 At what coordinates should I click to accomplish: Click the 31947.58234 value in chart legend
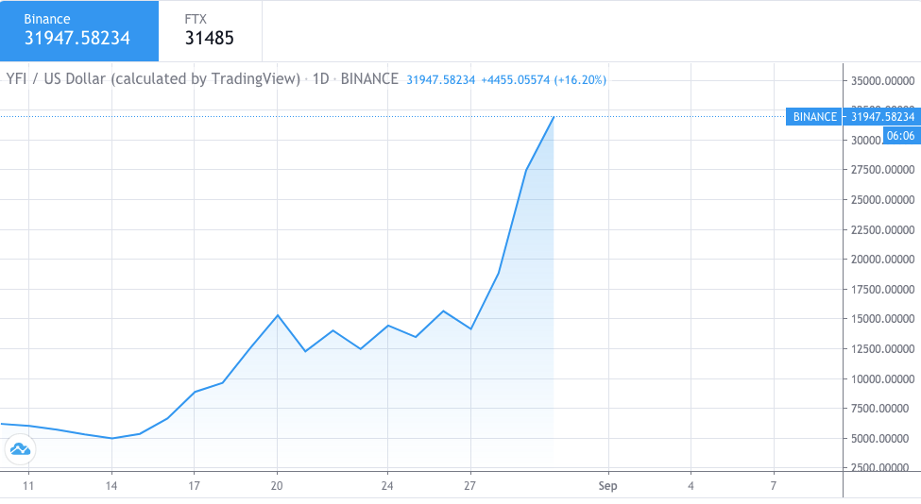(440, 80)
